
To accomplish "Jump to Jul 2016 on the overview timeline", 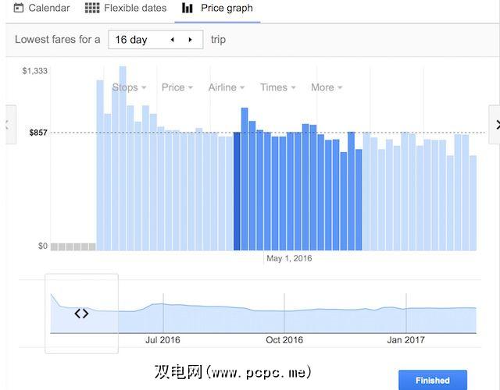I will coord(162,340).
